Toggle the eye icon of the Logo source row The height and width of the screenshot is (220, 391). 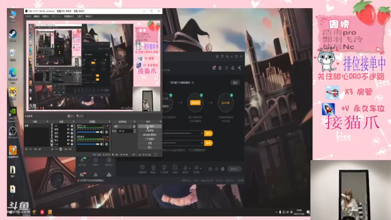pos(68,144)
